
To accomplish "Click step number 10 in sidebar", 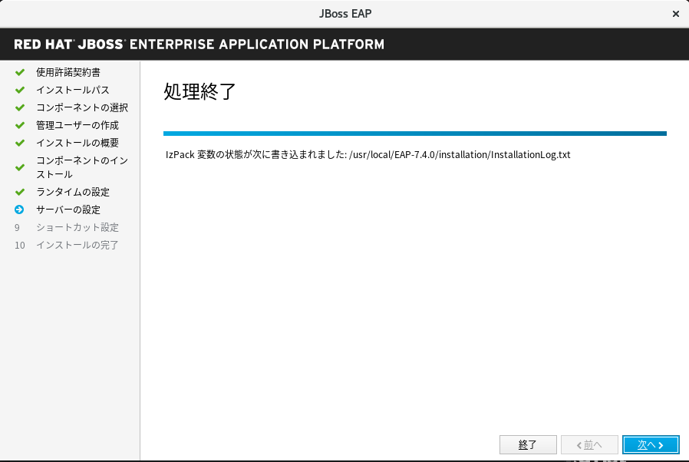I will (20, 246).
